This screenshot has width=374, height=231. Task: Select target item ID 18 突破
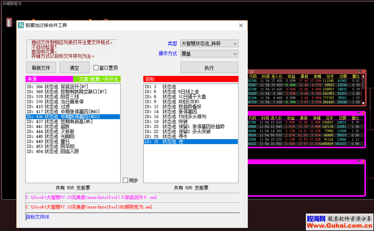point(191,122)
